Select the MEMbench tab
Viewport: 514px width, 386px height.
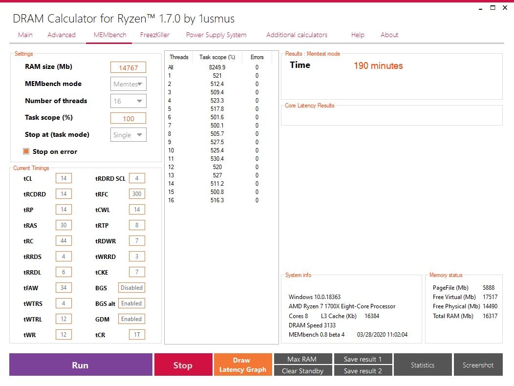(x=110, y=35)
